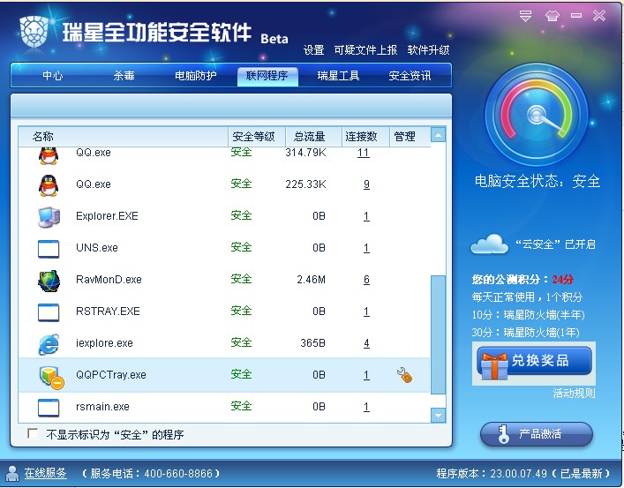Open the wrench manage icon for QQPCTray.exe
Image resolution: width=624 pixels, height=488 pixels.
click(x=404, y=375)
